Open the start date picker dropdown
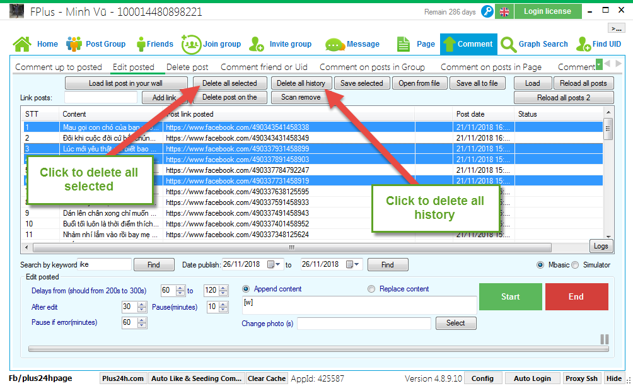This screenshot has width=633, height=386. (274, 264)
